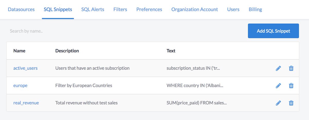Delete the real_revenue snippet via trash icon
Viewport: 309px width, 120px height.
[x=291, y=103]
